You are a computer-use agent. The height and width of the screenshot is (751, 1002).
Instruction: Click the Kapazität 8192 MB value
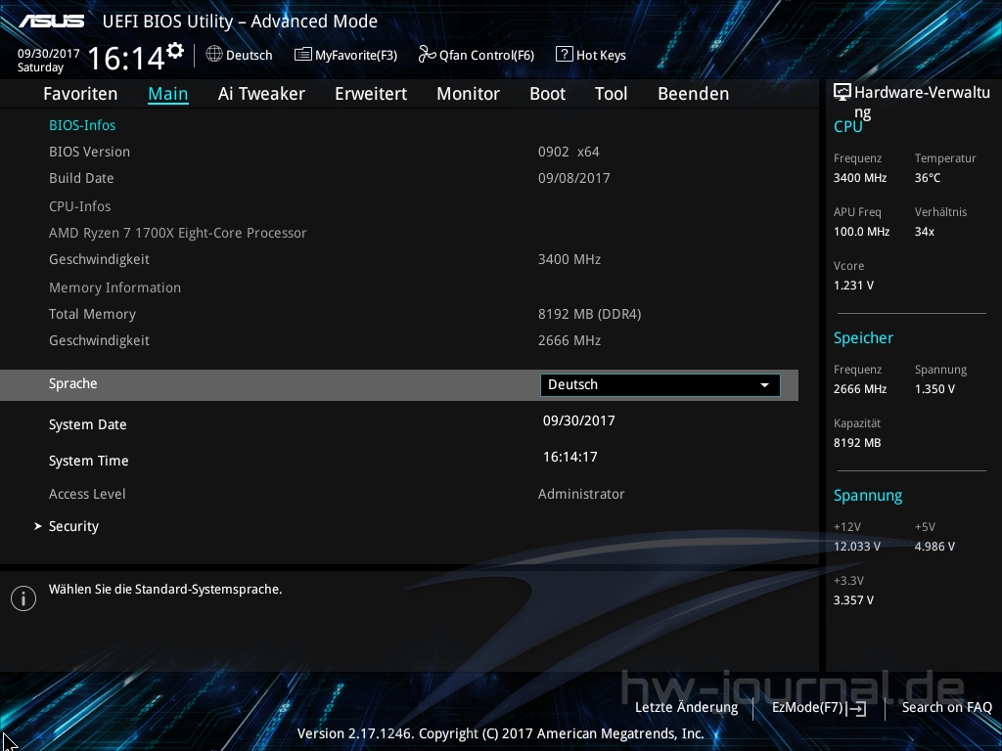tap(857, 443)
